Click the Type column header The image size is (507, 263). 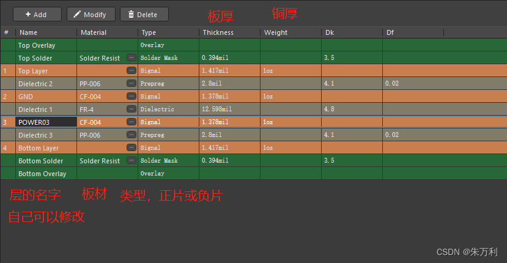[x=168, y=32]
